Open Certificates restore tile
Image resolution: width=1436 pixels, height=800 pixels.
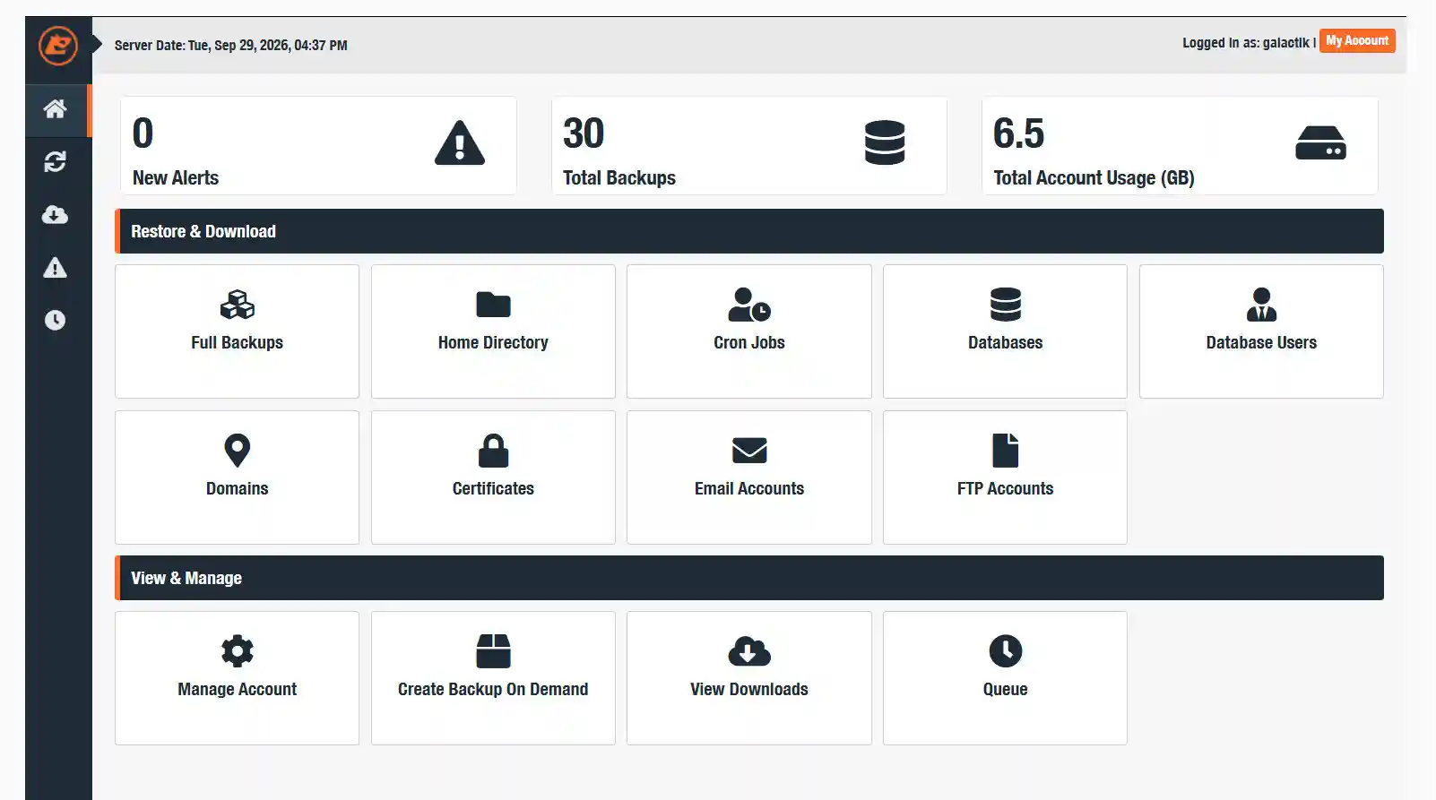tap(493, 477)
